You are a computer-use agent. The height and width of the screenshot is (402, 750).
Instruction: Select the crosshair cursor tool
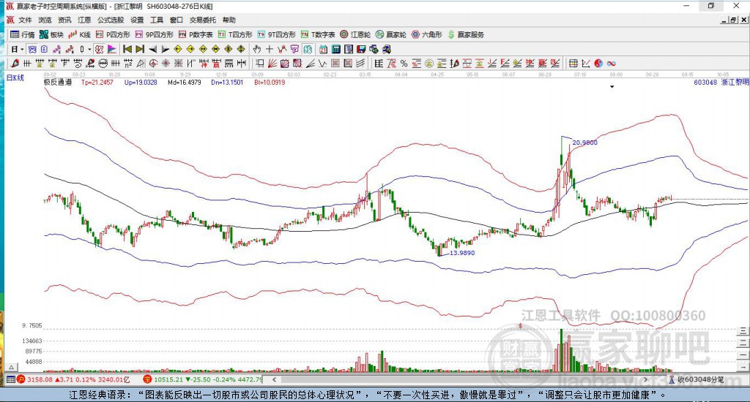tap(270, 49)
